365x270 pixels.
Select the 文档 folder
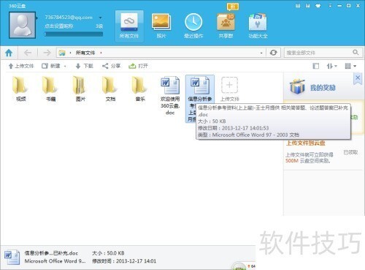(x=110, y=89)
